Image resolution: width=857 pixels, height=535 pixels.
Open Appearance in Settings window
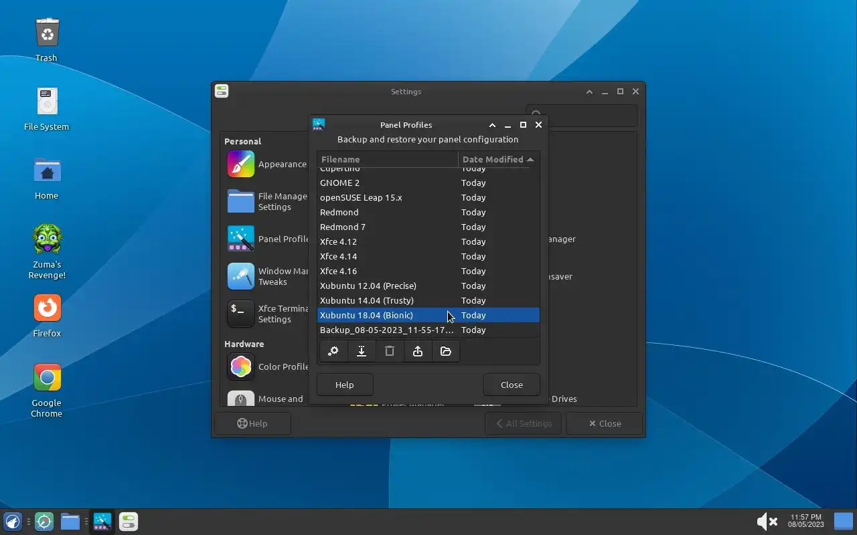pyautogui.click(x=266, y=164)
